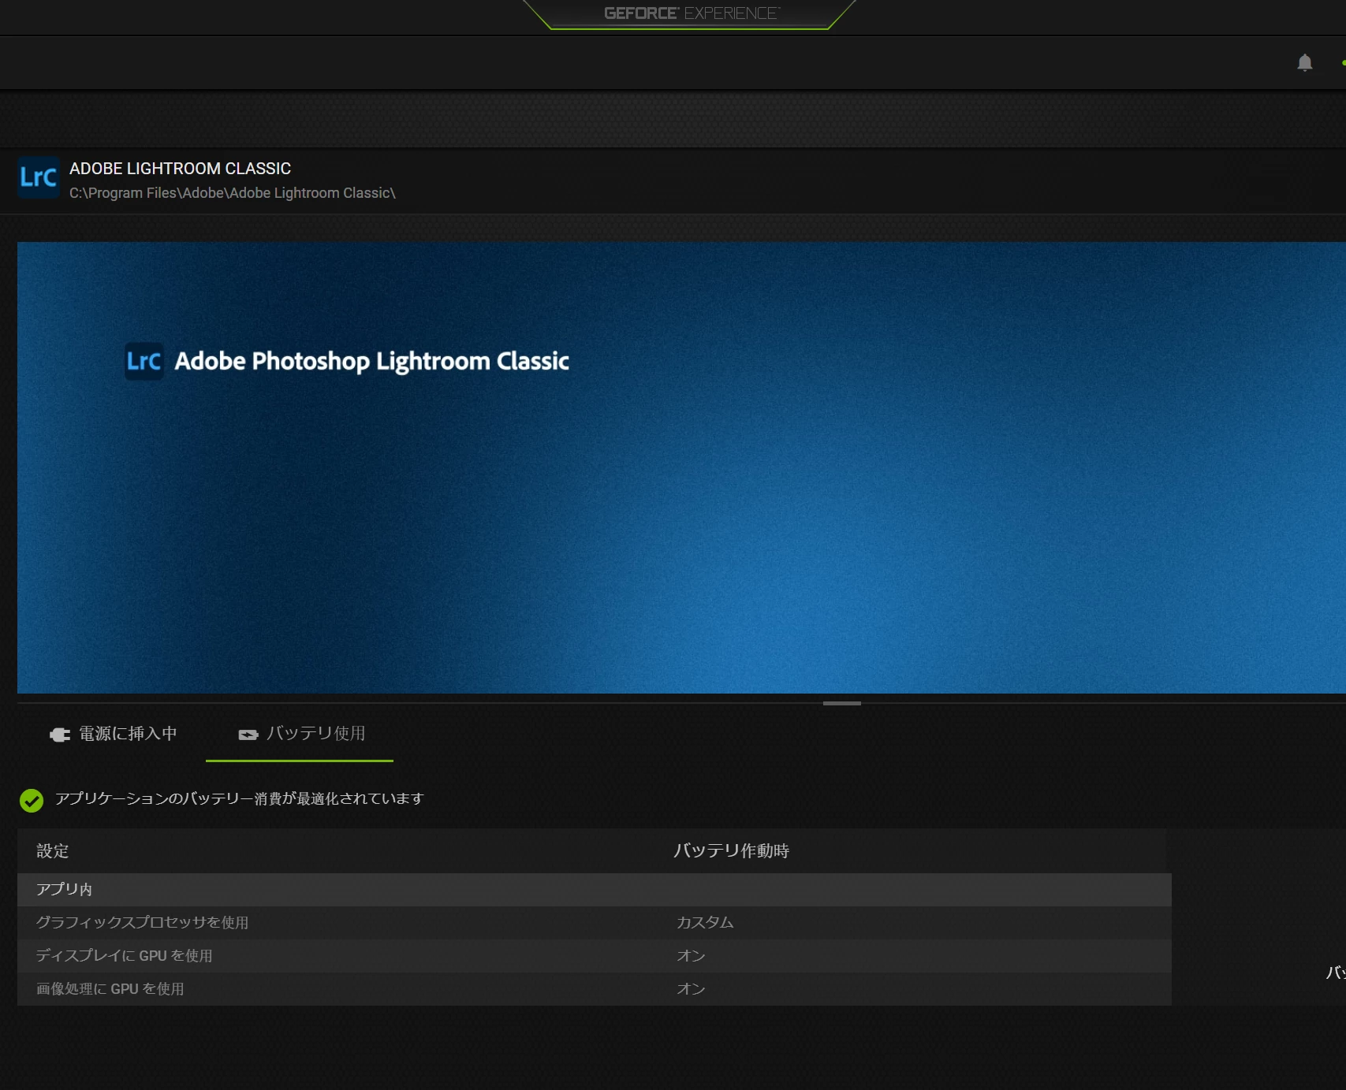Viewport: 1346px width, 1090px height.
Task: Click the Lightroom Classic LrC app icon
Action: coord(38,177)
